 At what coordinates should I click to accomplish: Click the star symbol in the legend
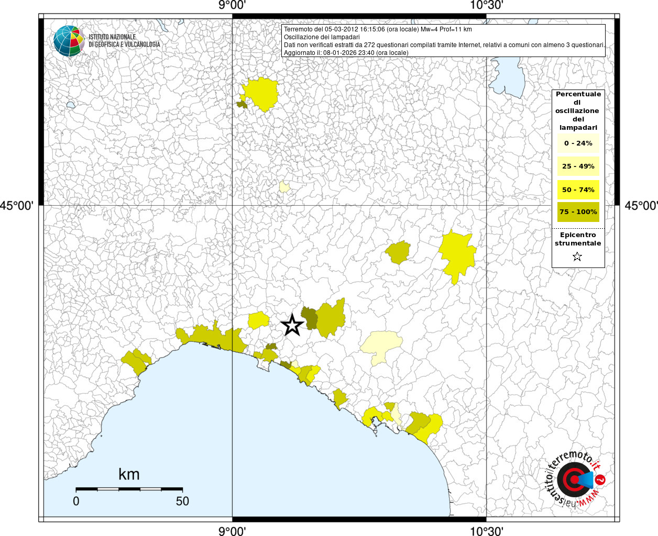click(x=577, y=256)
